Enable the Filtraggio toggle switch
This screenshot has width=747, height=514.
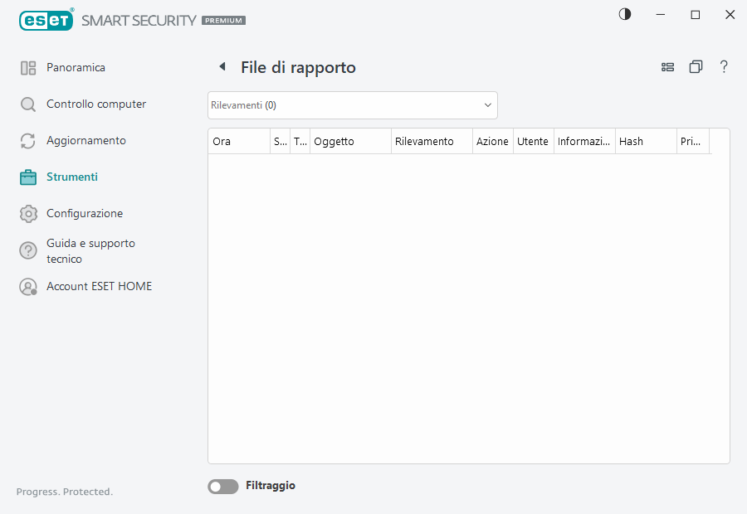(222, 487)
